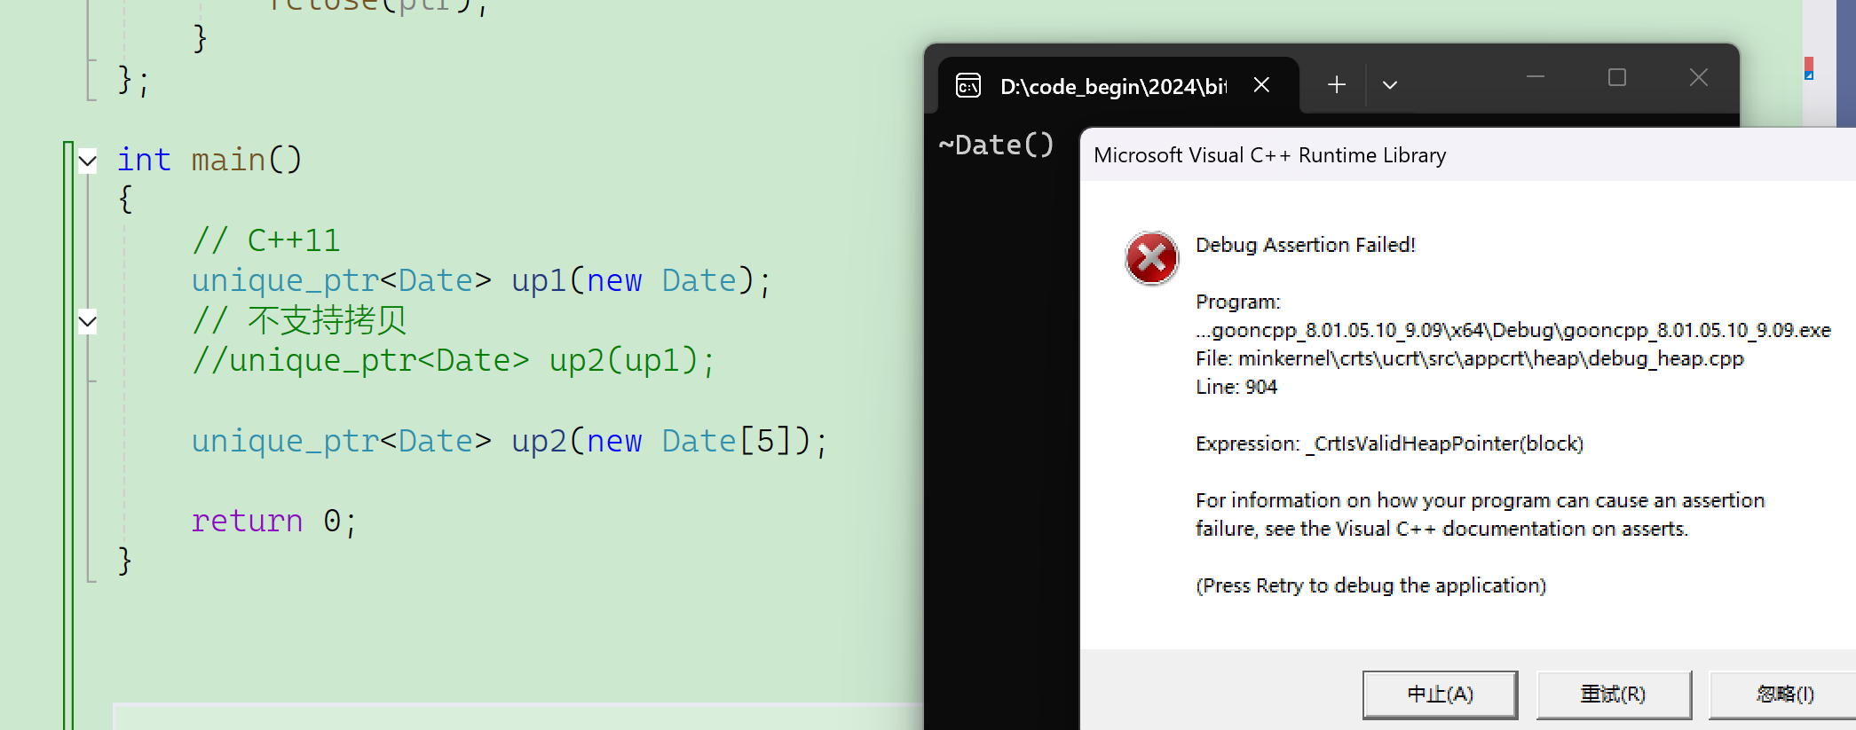Close the D:\code_begin terminal tab

pos(1261,84)
